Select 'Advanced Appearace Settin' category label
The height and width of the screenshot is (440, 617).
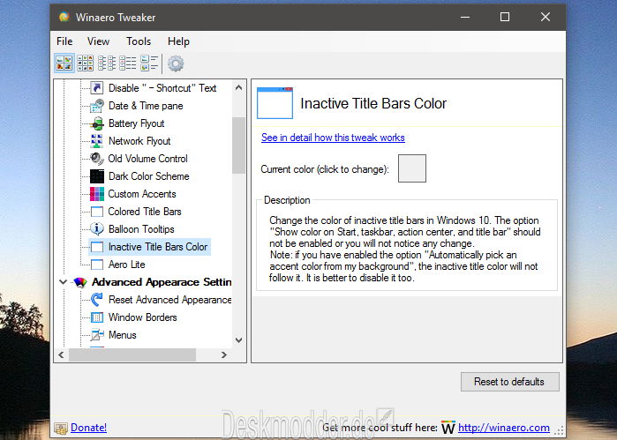click(x=162, y=282)
